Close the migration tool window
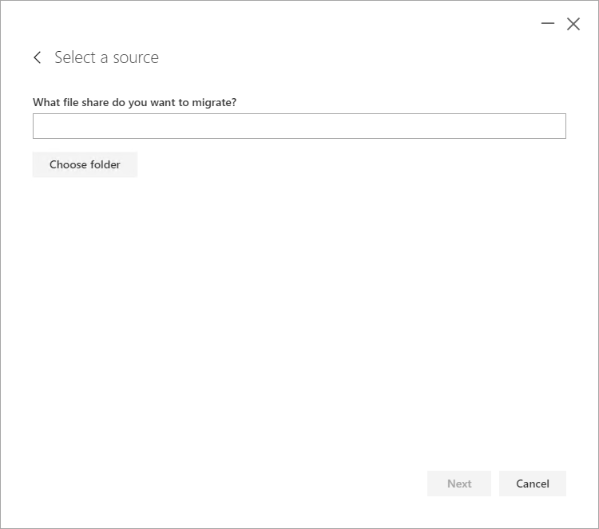Viewport: 599px width, 529px height. coord(573,24)
